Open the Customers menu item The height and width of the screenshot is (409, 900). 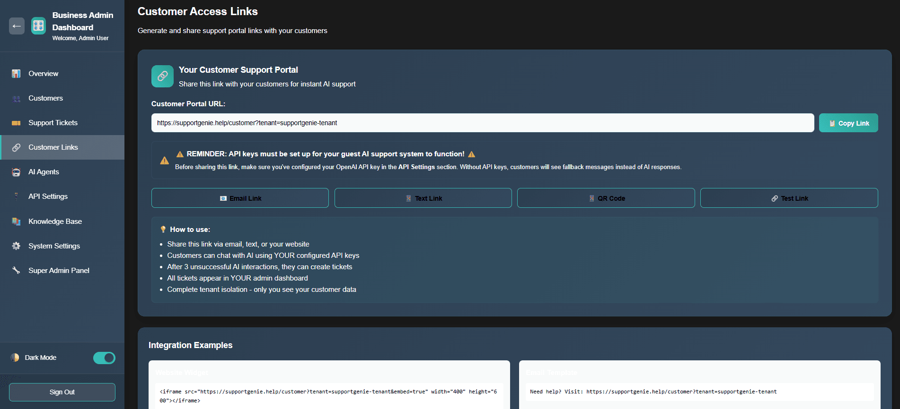point(45,98)
